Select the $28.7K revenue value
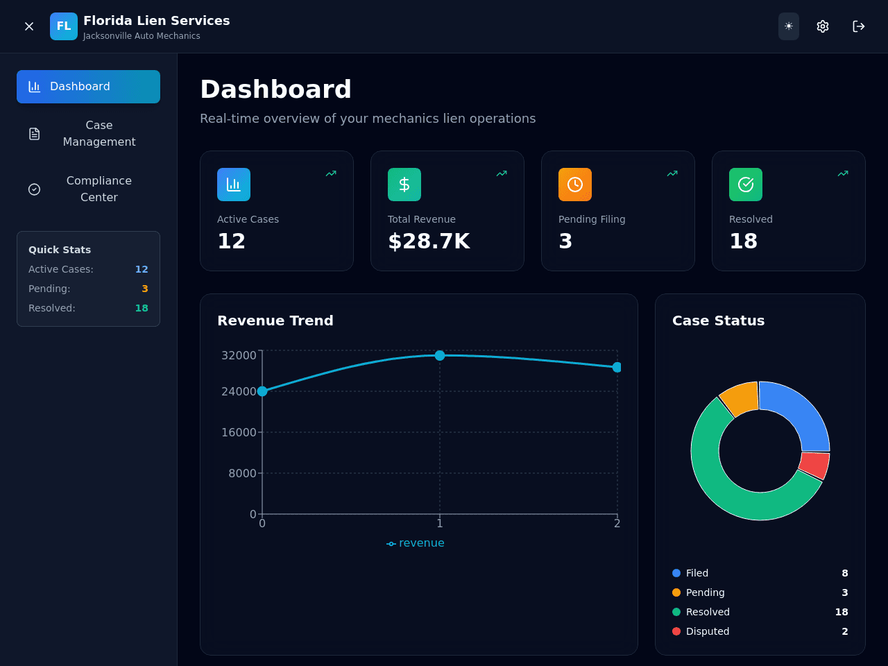This screenshot has height=666, width=888. point(429,241)
